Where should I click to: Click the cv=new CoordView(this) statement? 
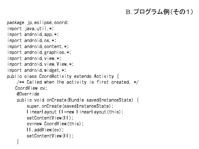55,124
